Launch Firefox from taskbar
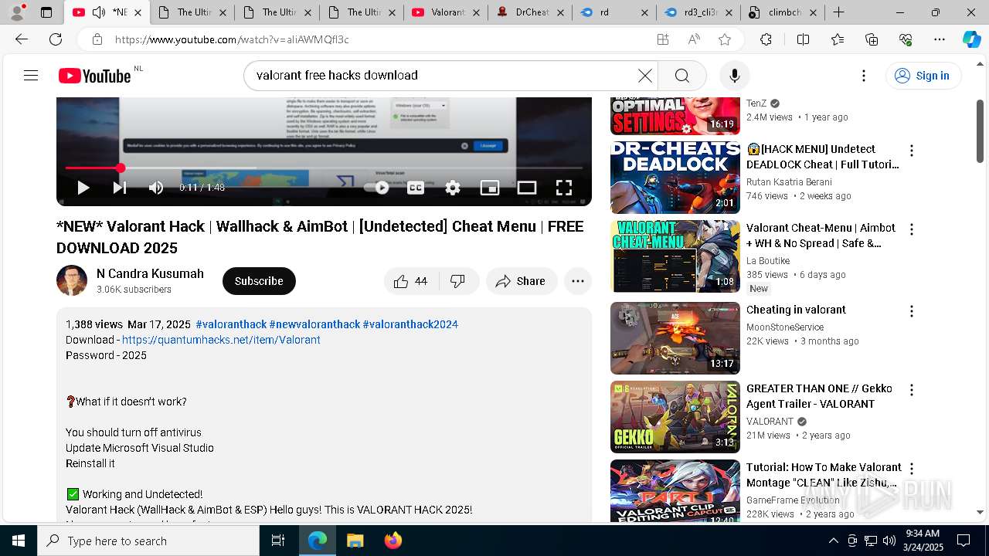This screenshot has height=556, width=989. click(393, 541)
